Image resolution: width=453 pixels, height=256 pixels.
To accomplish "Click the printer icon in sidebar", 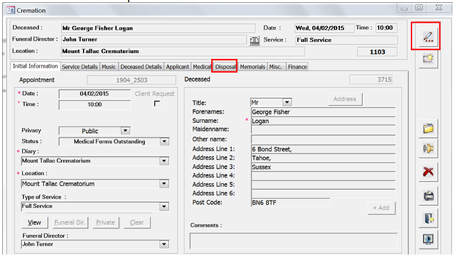I will (x=428, y=196).
